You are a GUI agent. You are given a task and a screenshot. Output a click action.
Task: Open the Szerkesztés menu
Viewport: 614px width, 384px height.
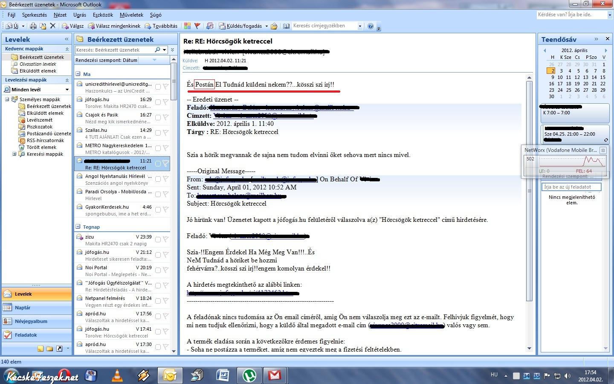pos(35,15)
